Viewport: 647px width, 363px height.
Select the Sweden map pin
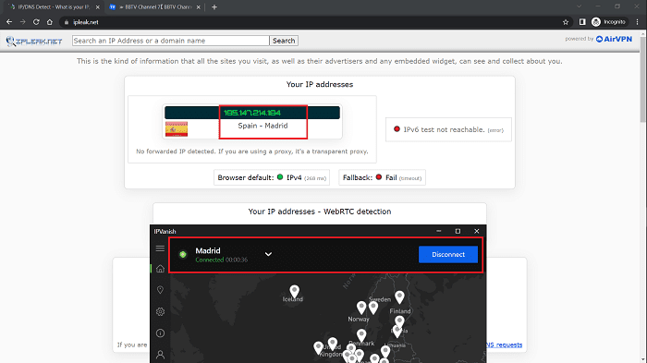373,308
